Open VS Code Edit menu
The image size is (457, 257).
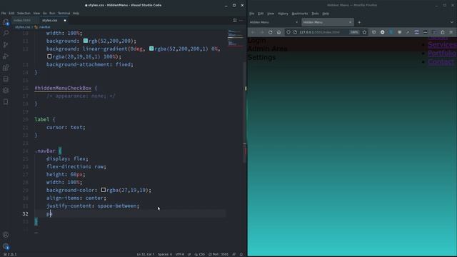(x=11, y=13)
